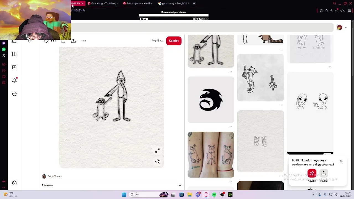The image size is (354, 199).
Task: Click the share icon in the save popup
Action: pyautogui.click(x=324, y=173)
